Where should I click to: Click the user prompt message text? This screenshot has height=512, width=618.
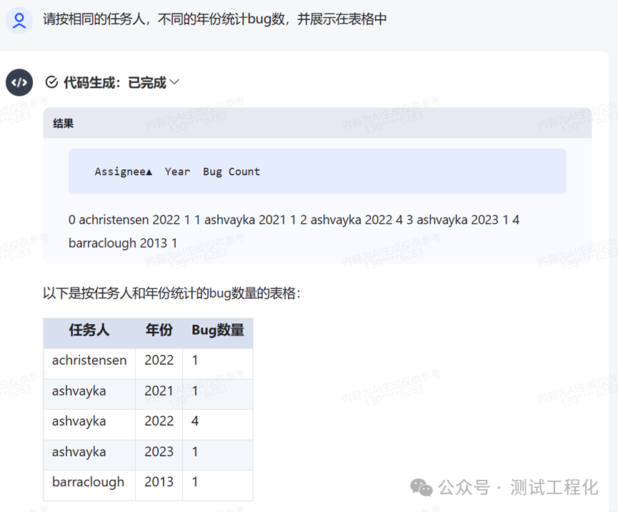(x=214, y=19)
